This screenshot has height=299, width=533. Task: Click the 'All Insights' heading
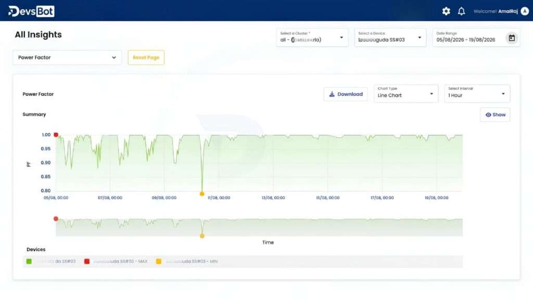point(39,35)
